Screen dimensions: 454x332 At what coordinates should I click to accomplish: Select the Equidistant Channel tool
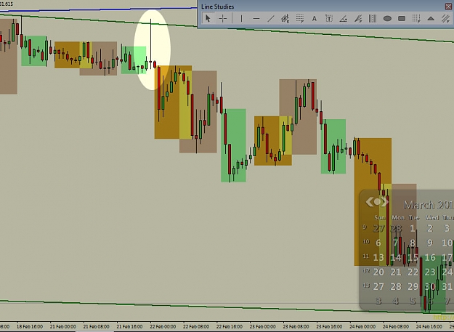tap(285, 18)
